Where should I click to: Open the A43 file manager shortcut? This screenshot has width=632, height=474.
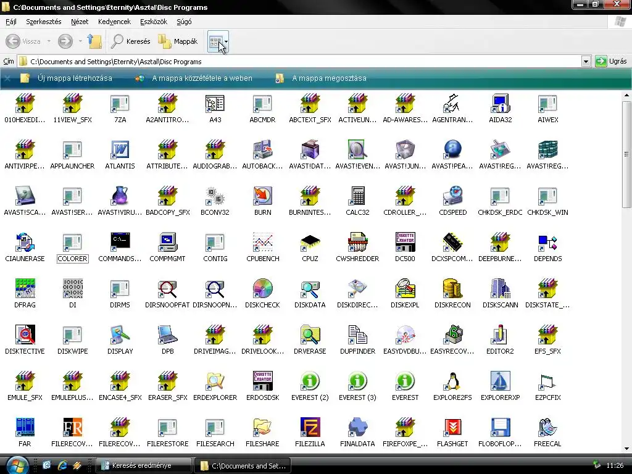point(215,104)
